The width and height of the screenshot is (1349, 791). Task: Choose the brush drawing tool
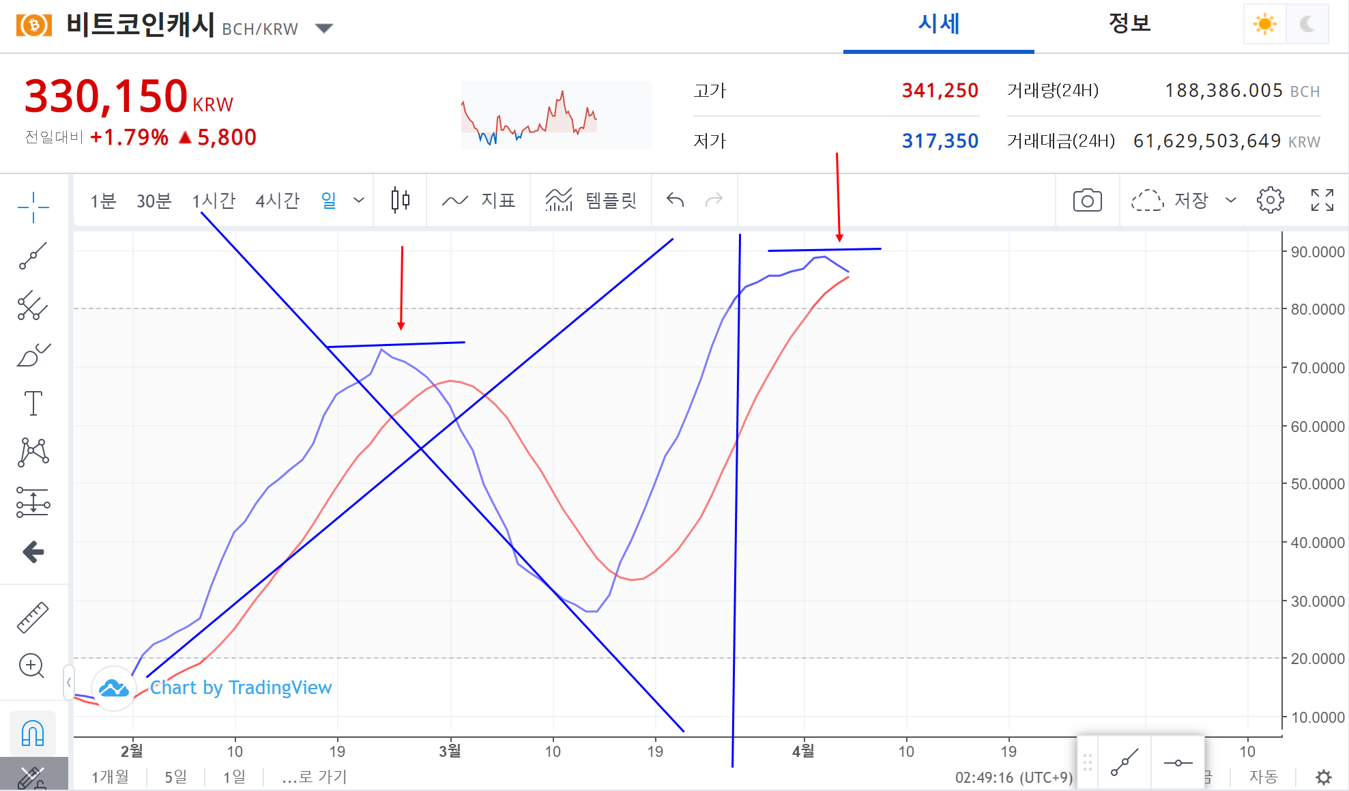33,355
